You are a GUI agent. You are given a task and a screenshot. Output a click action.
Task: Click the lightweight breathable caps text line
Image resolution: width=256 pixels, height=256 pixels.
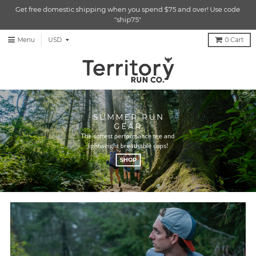point(128,146)
